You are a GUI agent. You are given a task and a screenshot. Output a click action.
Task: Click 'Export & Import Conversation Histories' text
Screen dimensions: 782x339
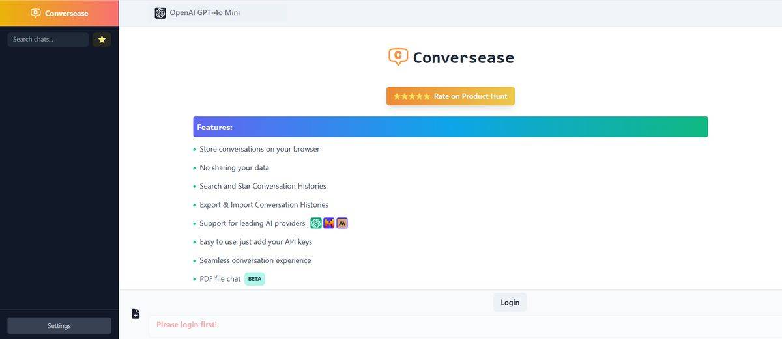(x=264, y=204)
